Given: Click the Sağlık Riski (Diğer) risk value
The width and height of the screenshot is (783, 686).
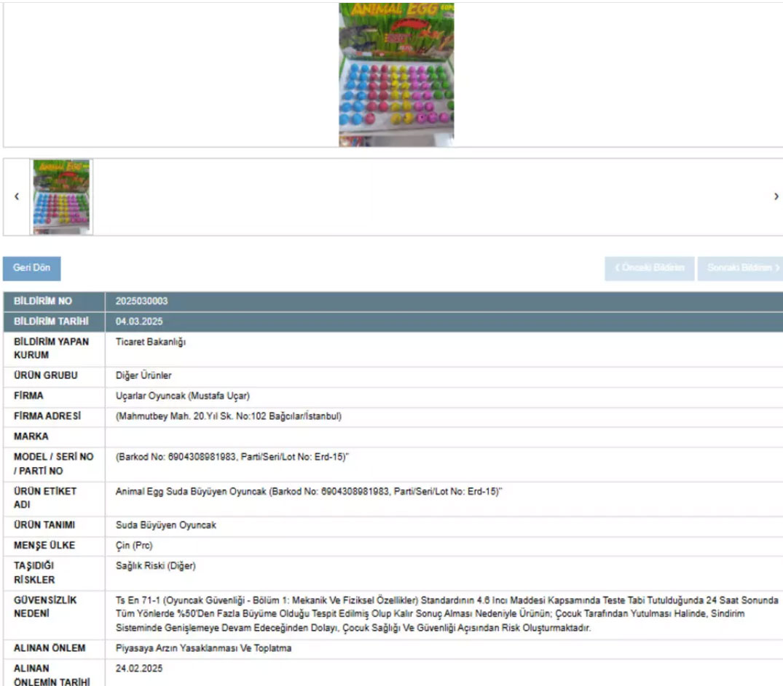Looking at the screenshot, I should pyautogui.click(x=155, y=566).
